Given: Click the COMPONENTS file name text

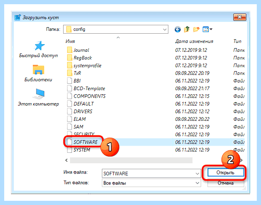Looking at the screenshot, I should [90, 96].
